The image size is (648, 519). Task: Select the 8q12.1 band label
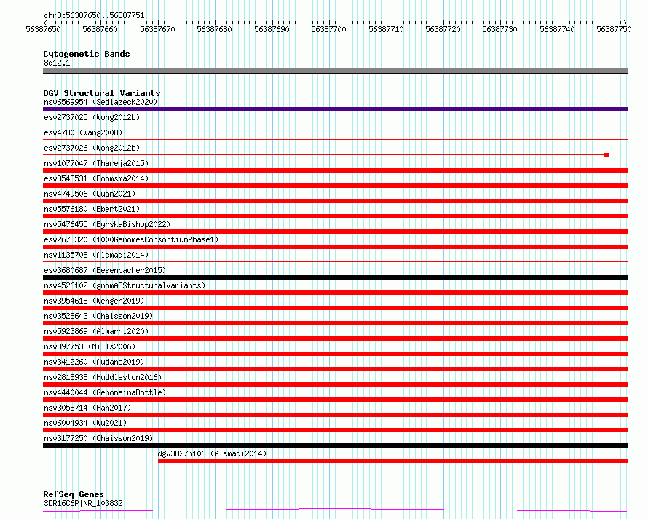tap(57, 63)
